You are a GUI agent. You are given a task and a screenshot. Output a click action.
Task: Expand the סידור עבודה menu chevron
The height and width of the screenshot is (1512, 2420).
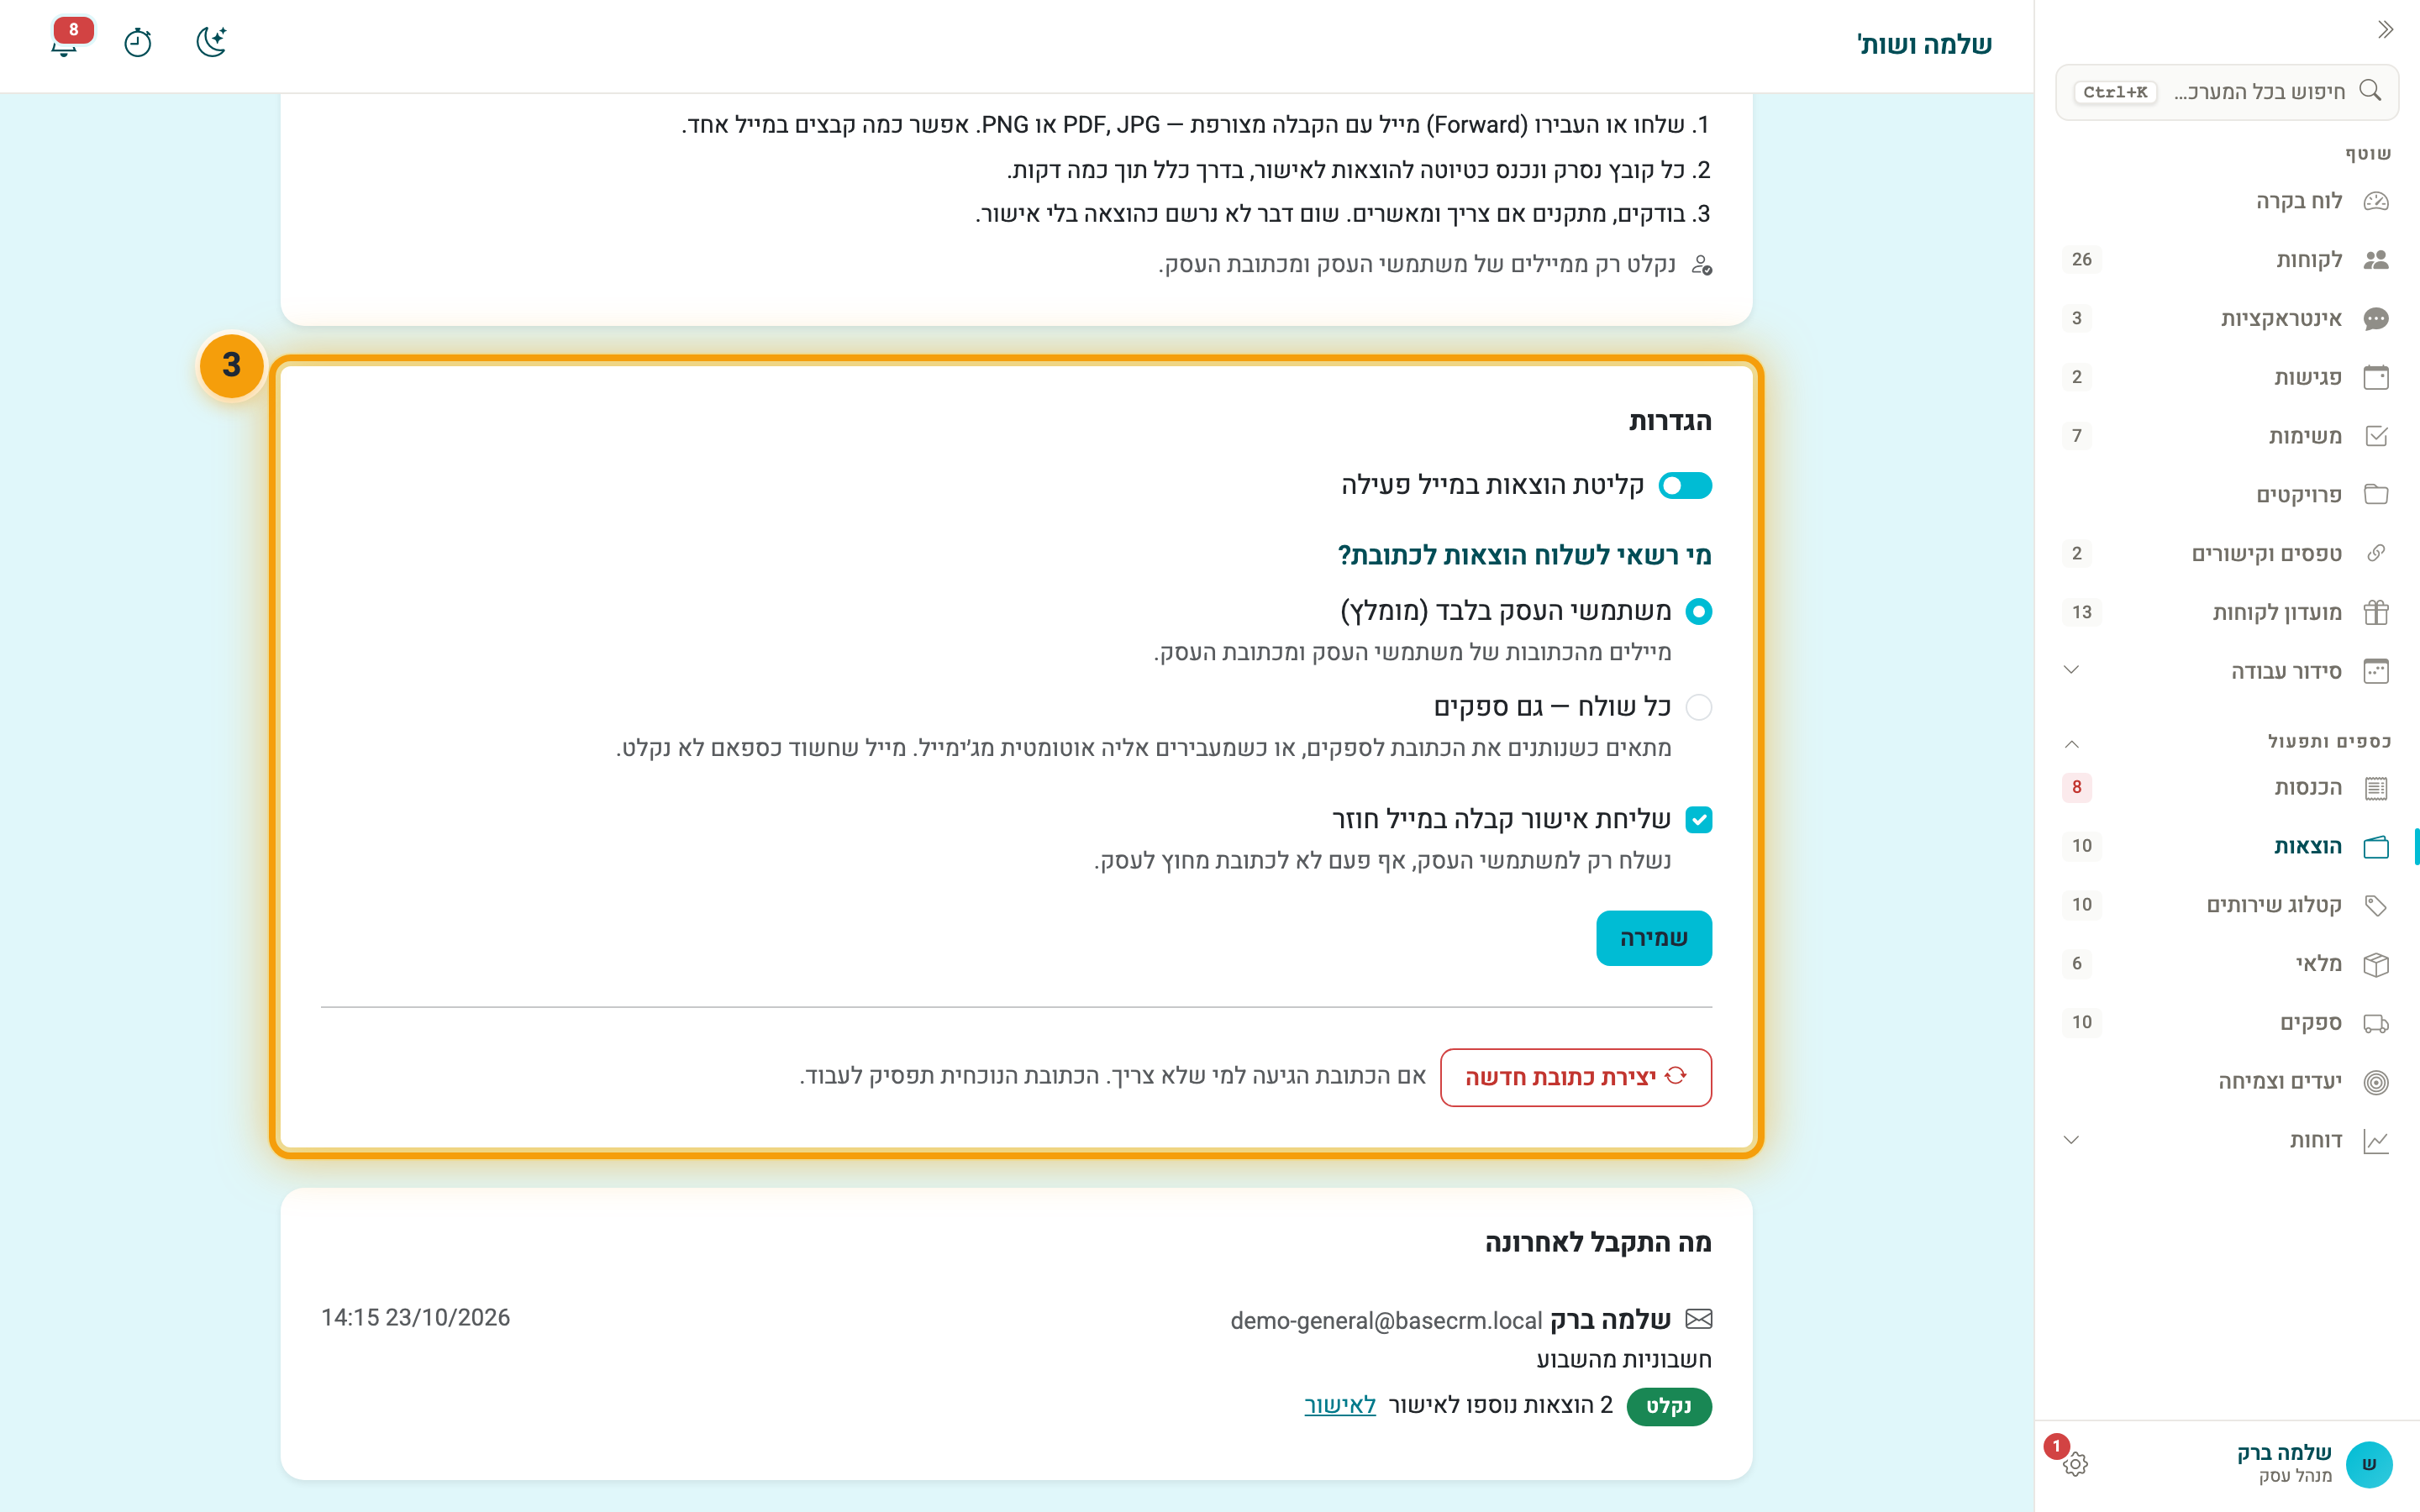pyautogui.click(x=2071, y=670)
